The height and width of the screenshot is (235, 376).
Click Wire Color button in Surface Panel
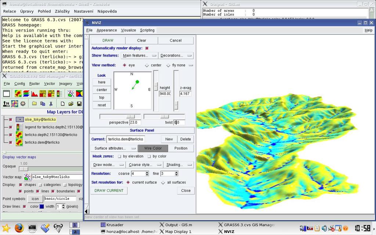(x=153, y=148)
